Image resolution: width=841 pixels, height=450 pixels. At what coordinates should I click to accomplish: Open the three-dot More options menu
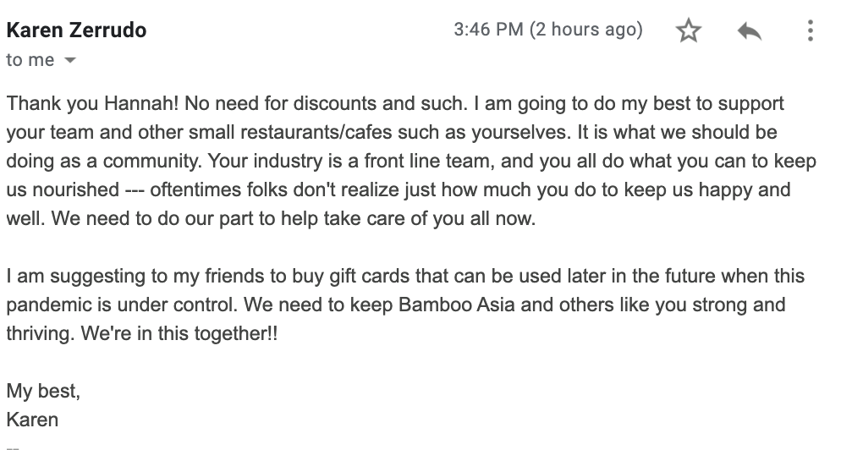[810, 30]
